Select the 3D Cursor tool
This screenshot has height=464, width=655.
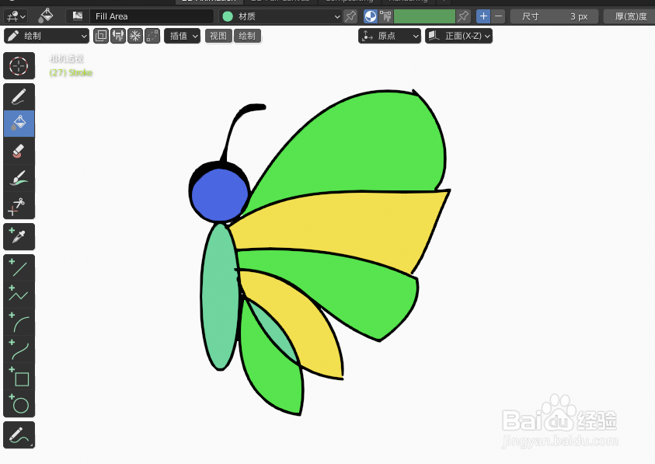[x=19, y=65]
